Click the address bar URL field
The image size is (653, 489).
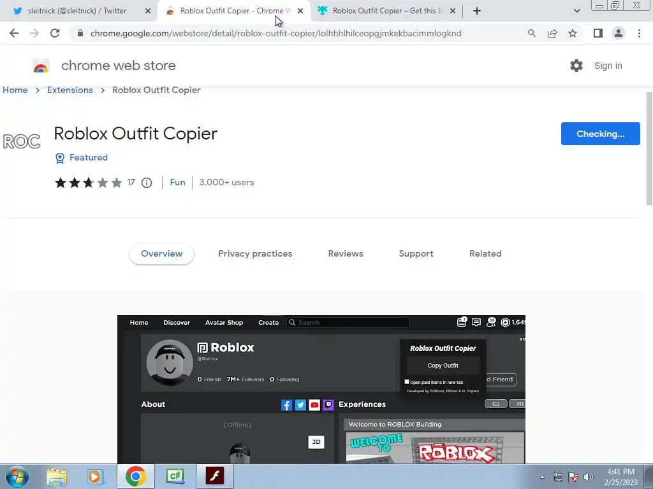click(x=275, y=33)
